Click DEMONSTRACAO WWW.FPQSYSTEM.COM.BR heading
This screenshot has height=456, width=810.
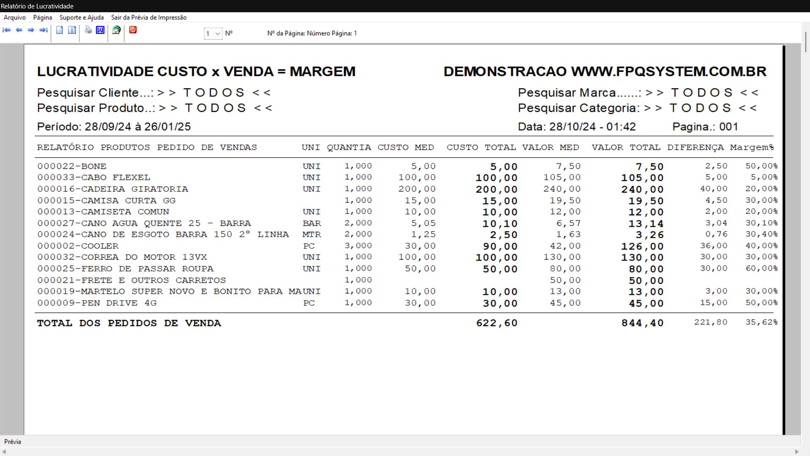(605, 71)
